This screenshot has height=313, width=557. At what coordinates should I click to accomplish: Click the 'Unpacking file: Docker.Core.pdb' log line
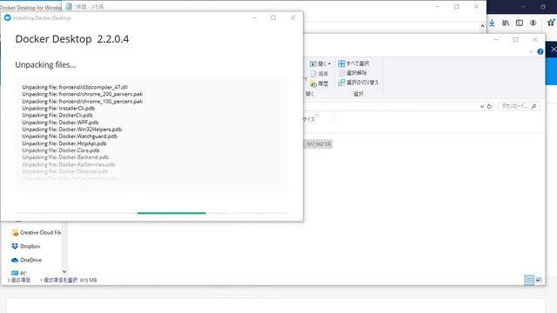61,150
